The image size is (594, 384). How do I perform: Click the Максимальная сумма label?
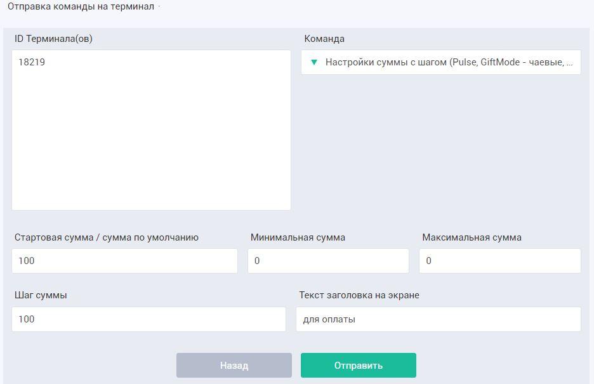point(472,237)
